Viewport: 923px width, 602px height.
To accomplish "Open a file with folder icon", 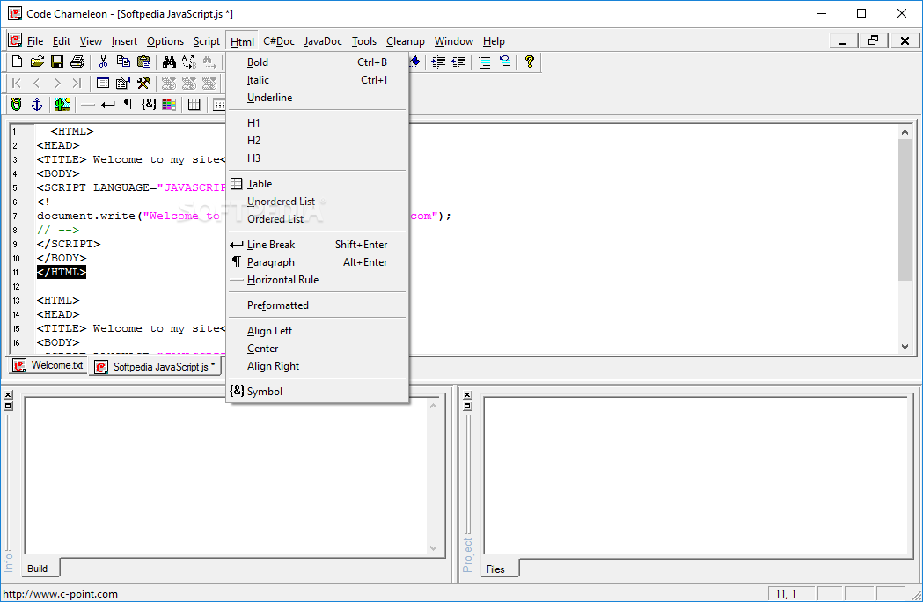I will [37, 62].
